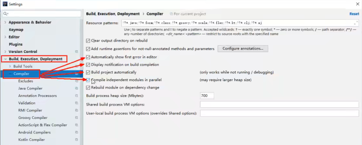Click the project-level icon beside Java Compiler

77,89
